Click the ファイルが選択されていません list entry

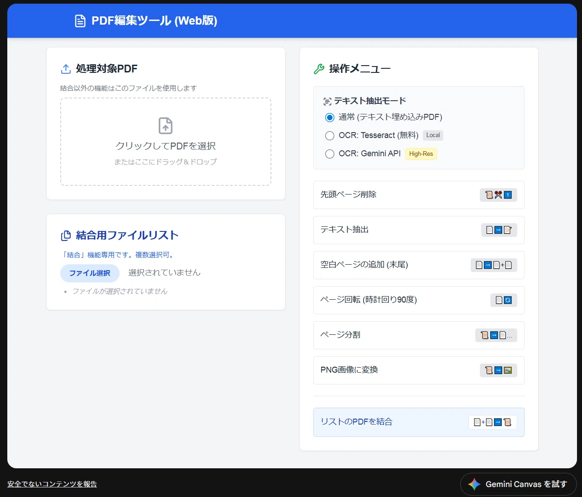point(120,291)
